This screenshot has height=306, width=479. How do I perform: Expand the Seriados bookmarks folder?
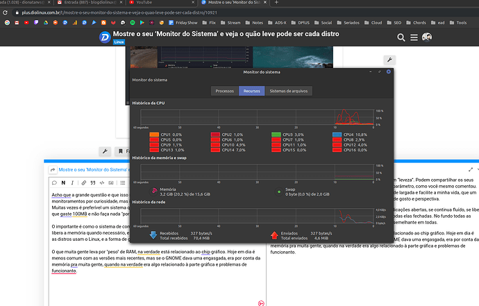(348, 23)
